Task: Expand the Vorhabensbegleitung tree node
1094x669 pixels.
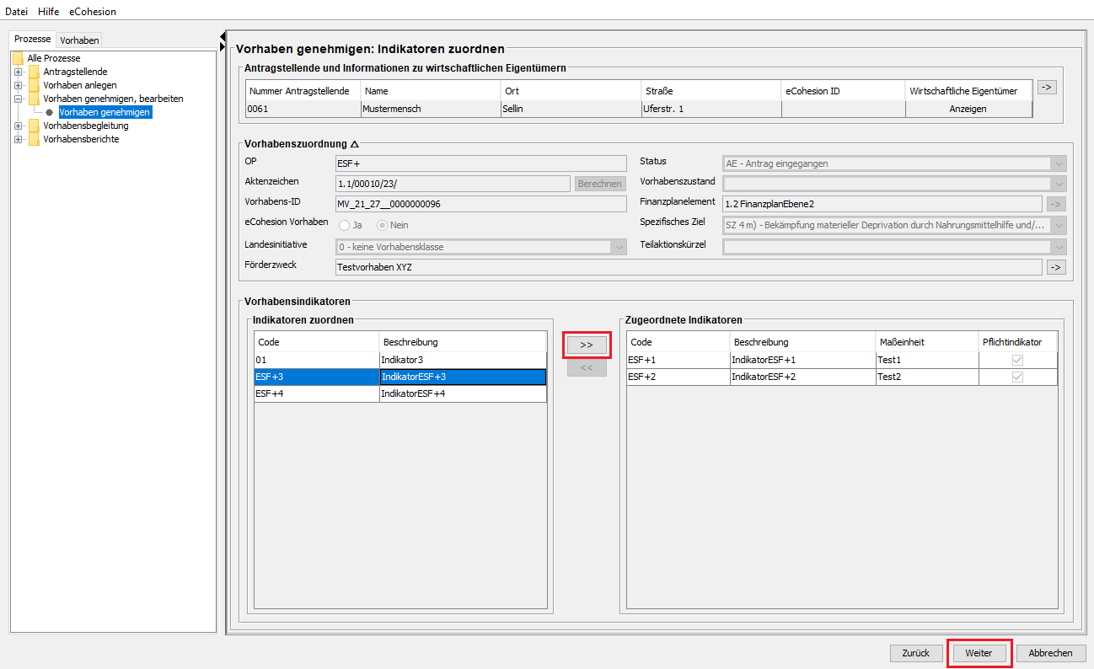Action: tap(18, 126)
